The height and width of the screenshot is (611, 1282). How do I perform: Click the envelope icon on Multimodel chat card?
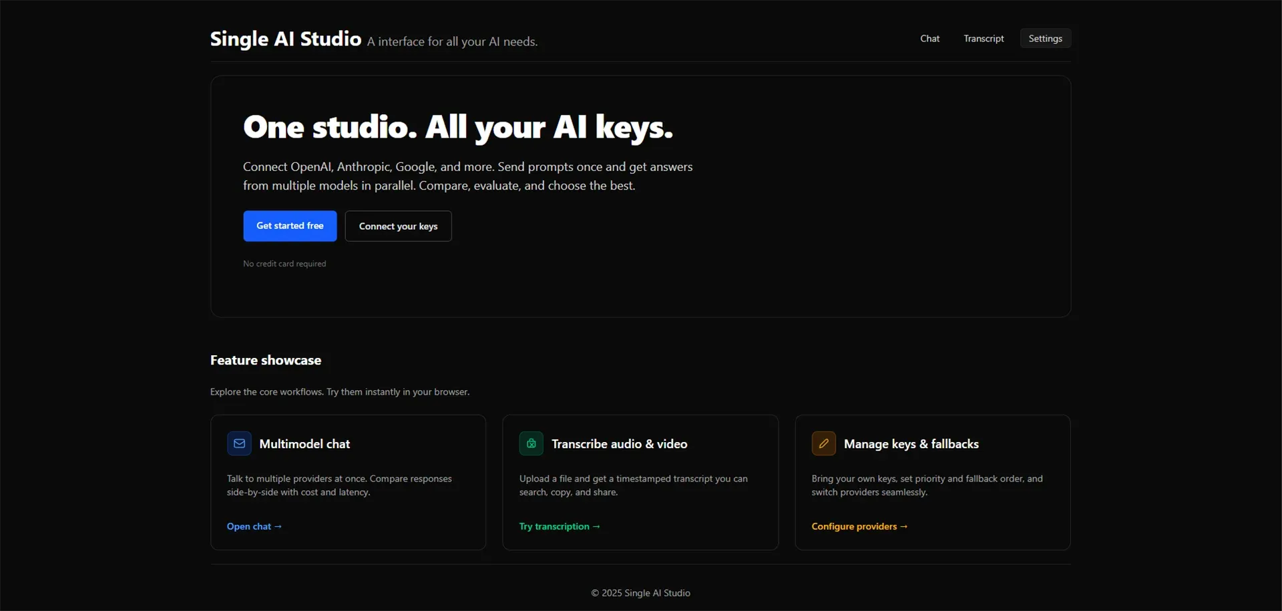click(239, 443)
